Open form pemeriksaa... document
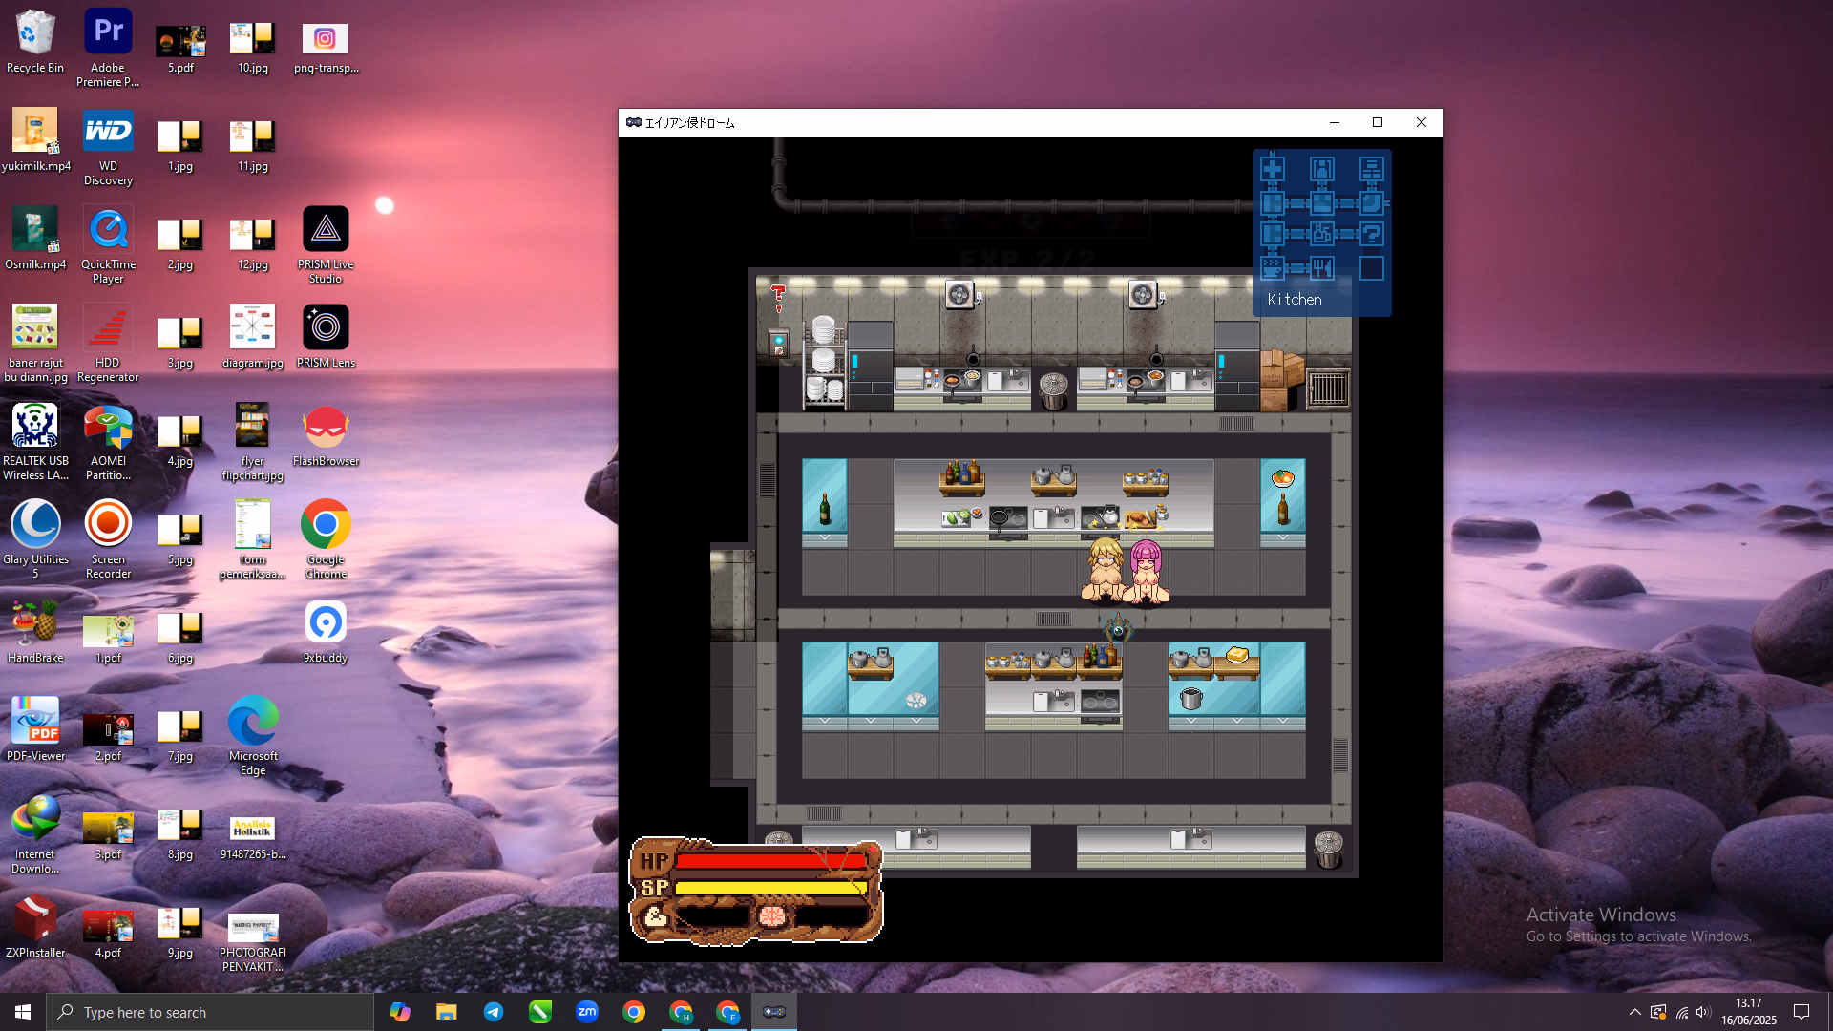The height and width of the screenshot is (1031, 1833). 253,540
